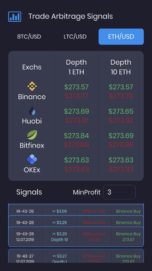Click the Depth 10 ETH column header
Image resolution: width=152 pixels, height=271 pixels.
121,67
